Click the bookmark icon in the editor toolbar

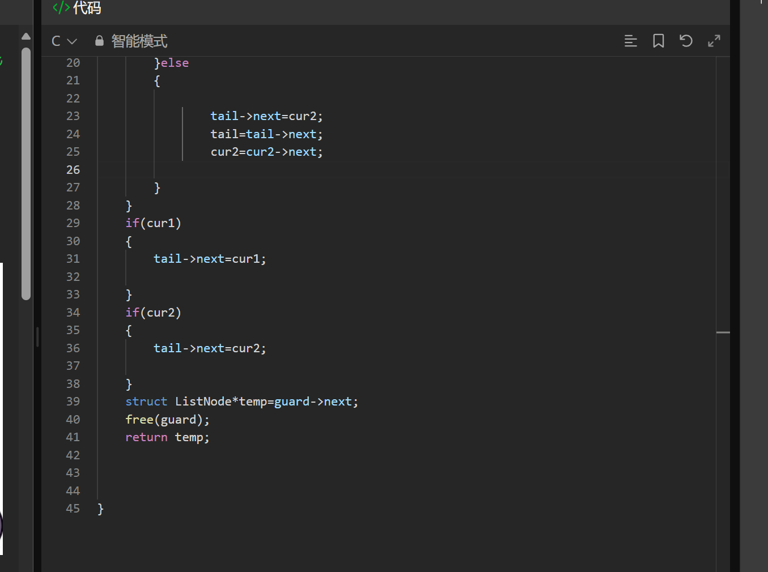click(x=658, y=41)
